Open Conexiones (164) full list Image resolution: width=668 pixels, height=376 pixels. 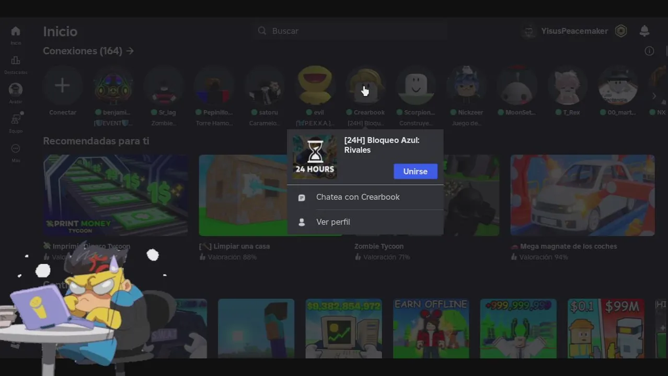point(88,51)
